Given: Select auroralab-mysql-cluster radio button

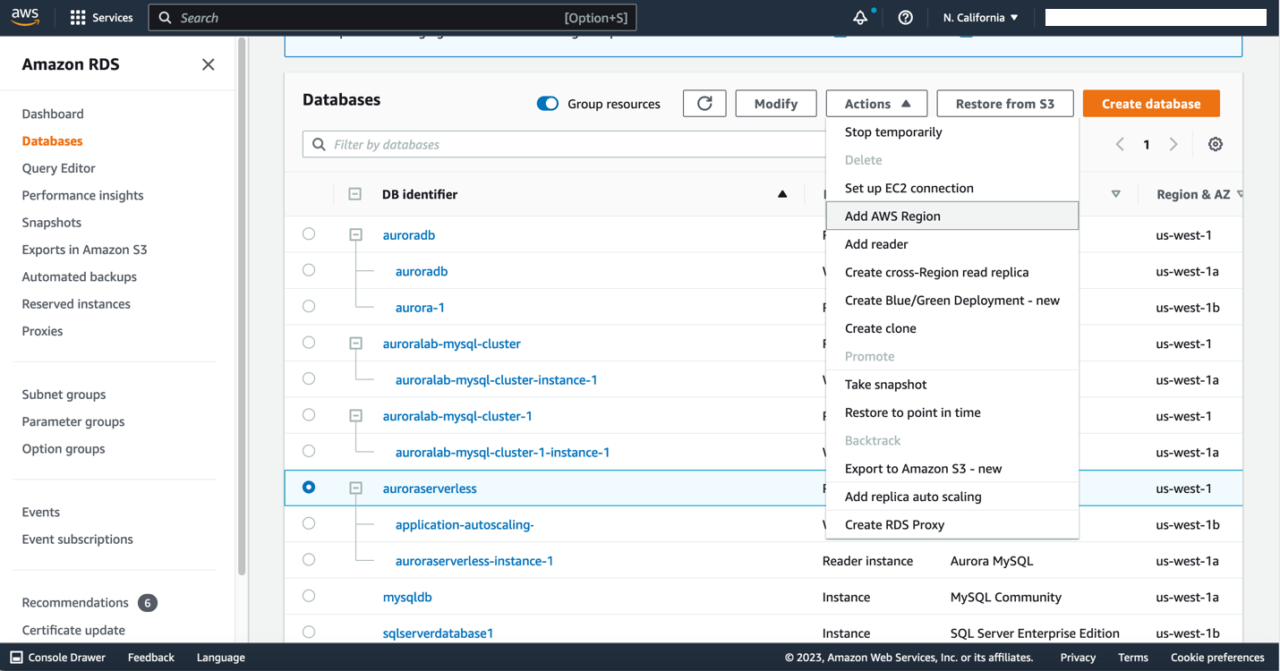Looking at the screenshot, I should click(x=309, y=343).
